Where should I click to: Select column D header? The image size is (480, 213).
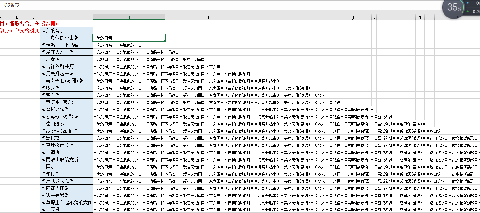[17, 17]
